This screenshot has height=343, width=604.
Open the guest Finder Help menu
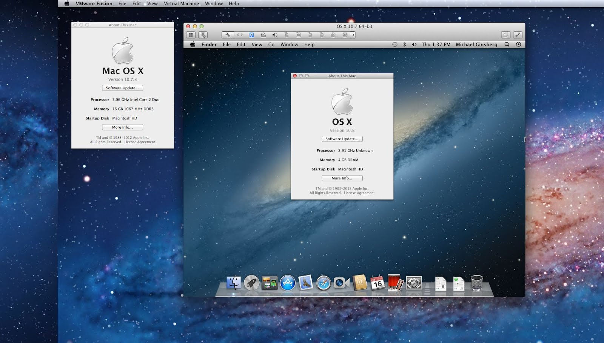click(x=309, y=44)
